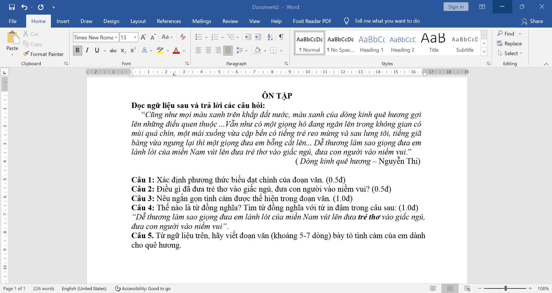
Task: Open the Ribbon Display Options icon
Action: click(x=482, y=7)
